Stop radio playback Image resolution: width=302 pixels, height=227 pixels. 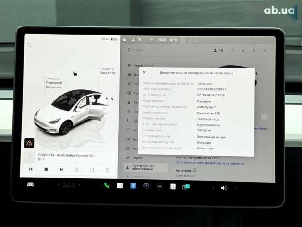46,169
